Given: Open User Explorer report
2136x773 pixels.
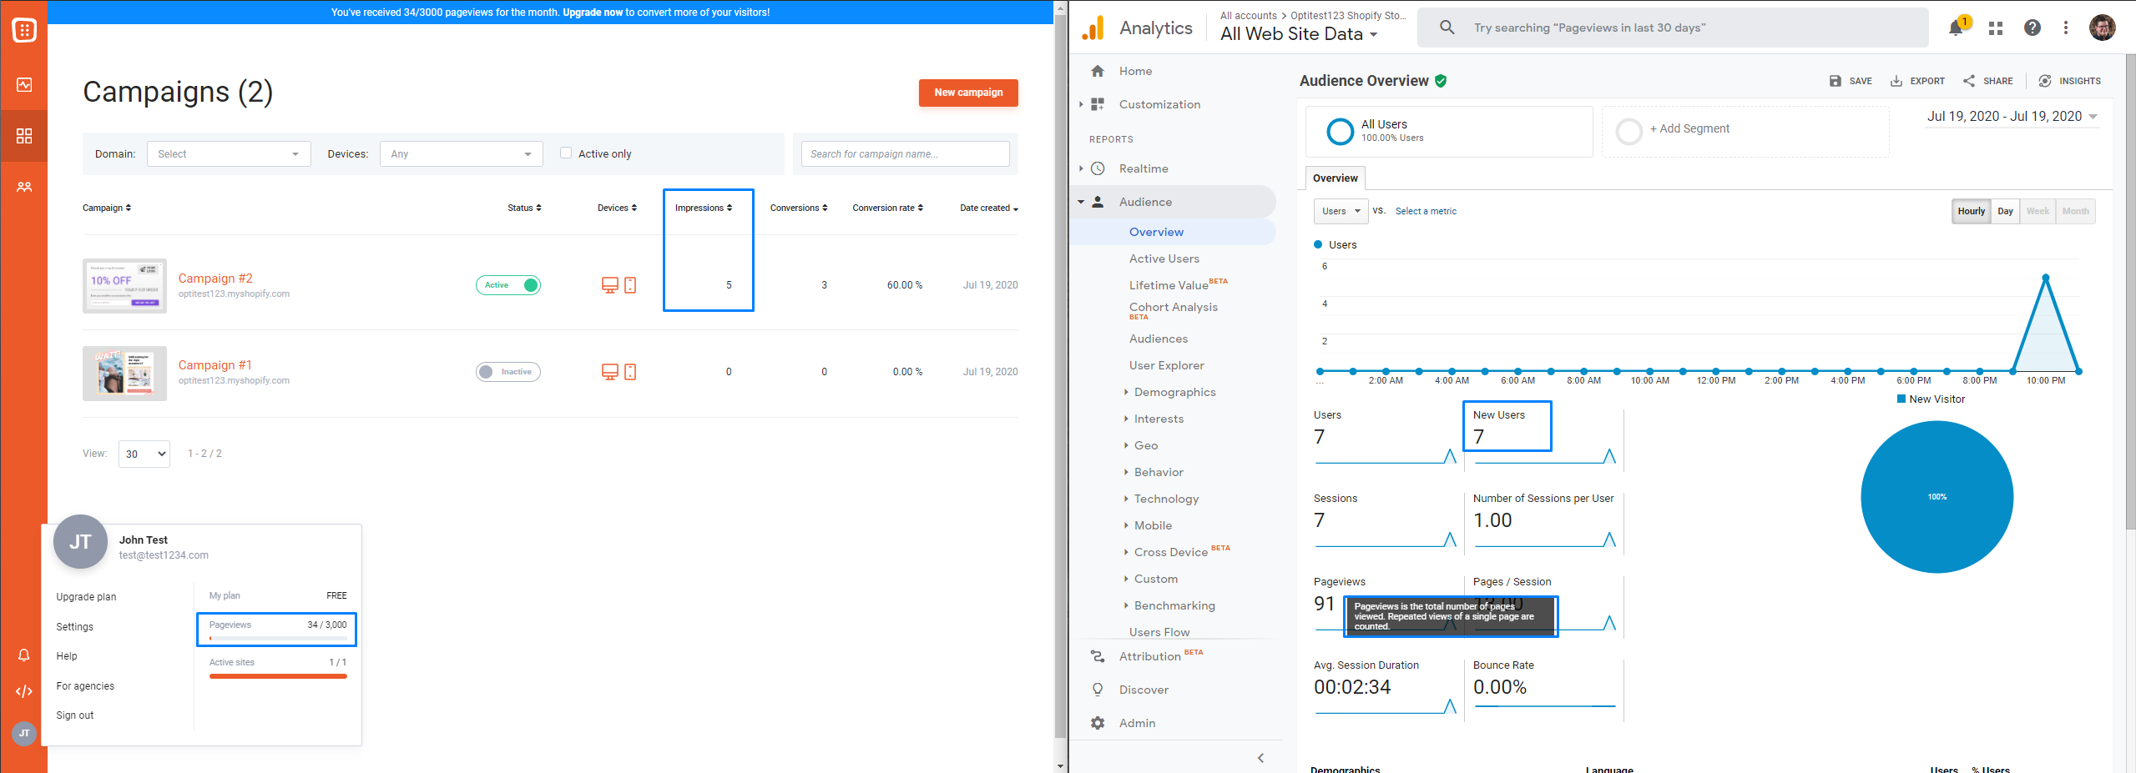Looking at the screenshot, I should 1166,365.
